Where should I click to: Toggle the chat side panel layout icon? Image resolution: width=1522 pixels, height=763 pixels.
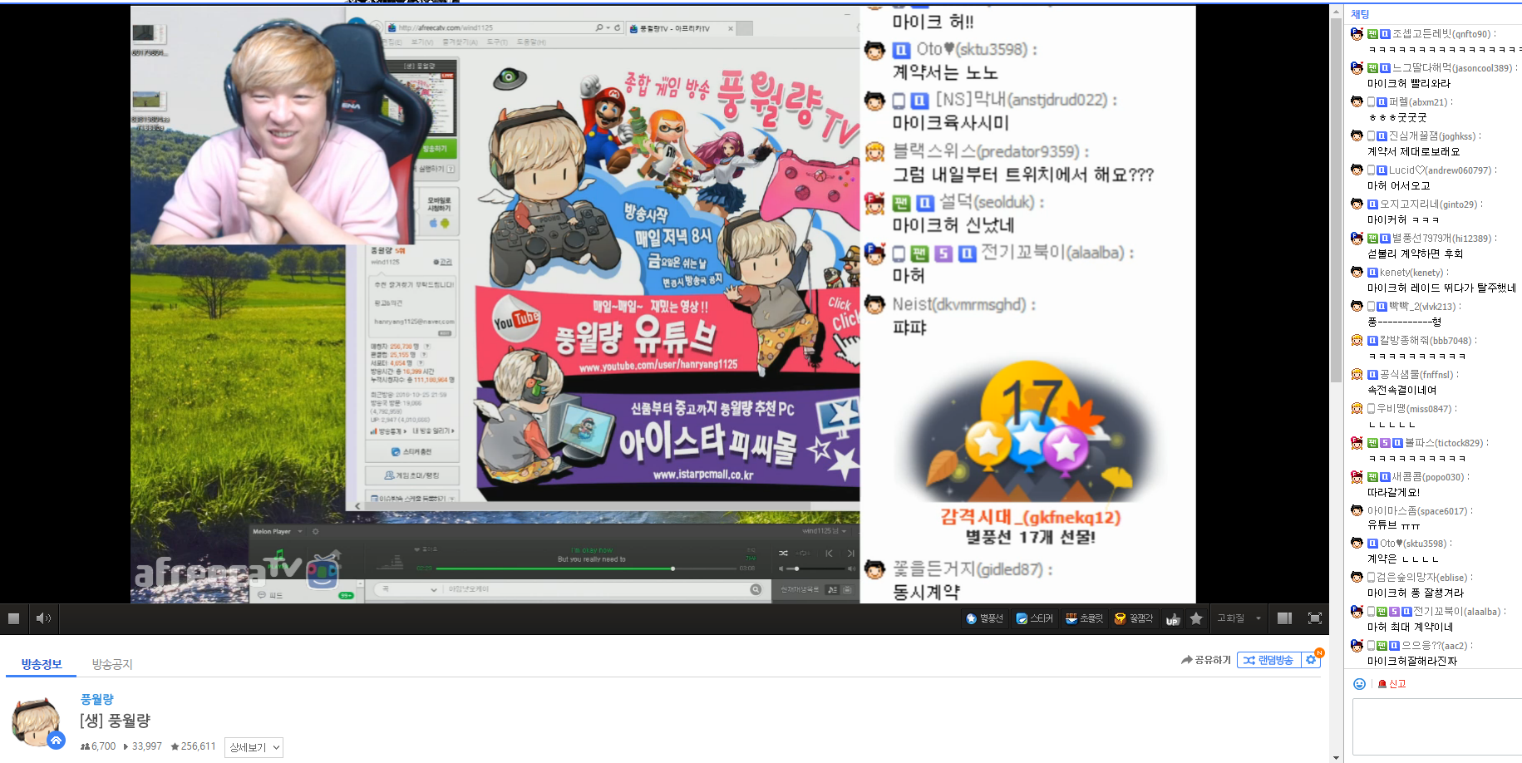[x=1284, y=618]
